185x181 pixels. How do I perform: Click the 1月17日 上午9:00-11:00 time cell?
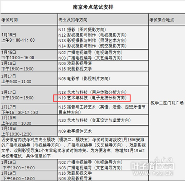coord(29,79)
